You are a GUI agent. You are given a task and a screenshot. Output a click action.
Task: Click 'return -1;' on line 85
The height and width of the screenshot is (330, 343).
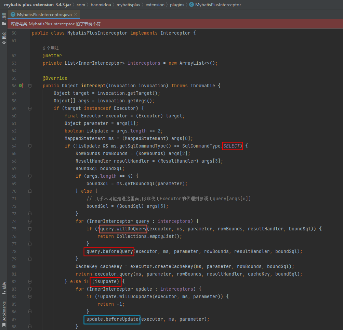[x=111, y=304]
